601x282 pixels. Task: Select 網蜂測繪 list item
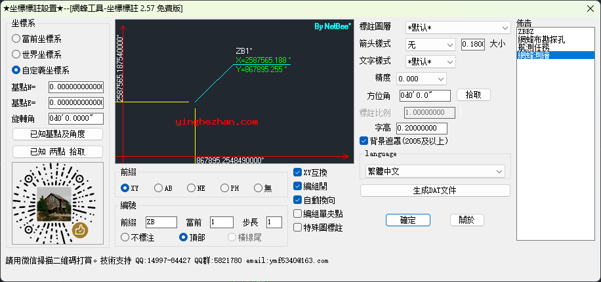click(x=556, y=55)
